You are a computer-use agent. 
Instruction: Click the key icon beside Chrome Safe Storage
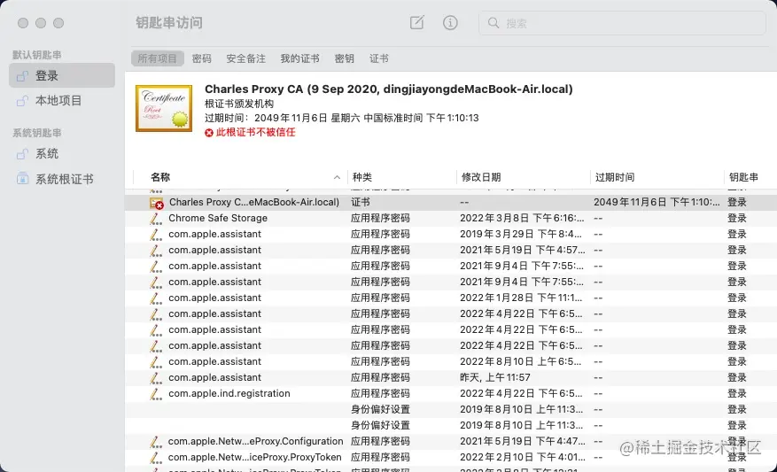(x=156, y=219)
